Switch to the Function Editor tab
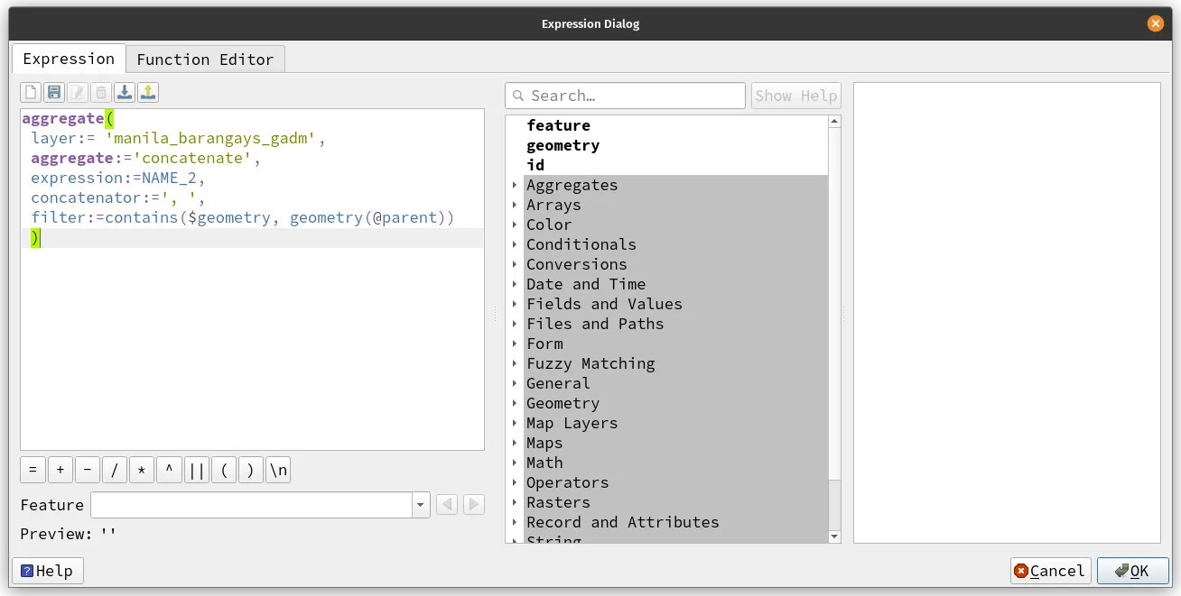The image size is (1181, 596). click(205, 60)
